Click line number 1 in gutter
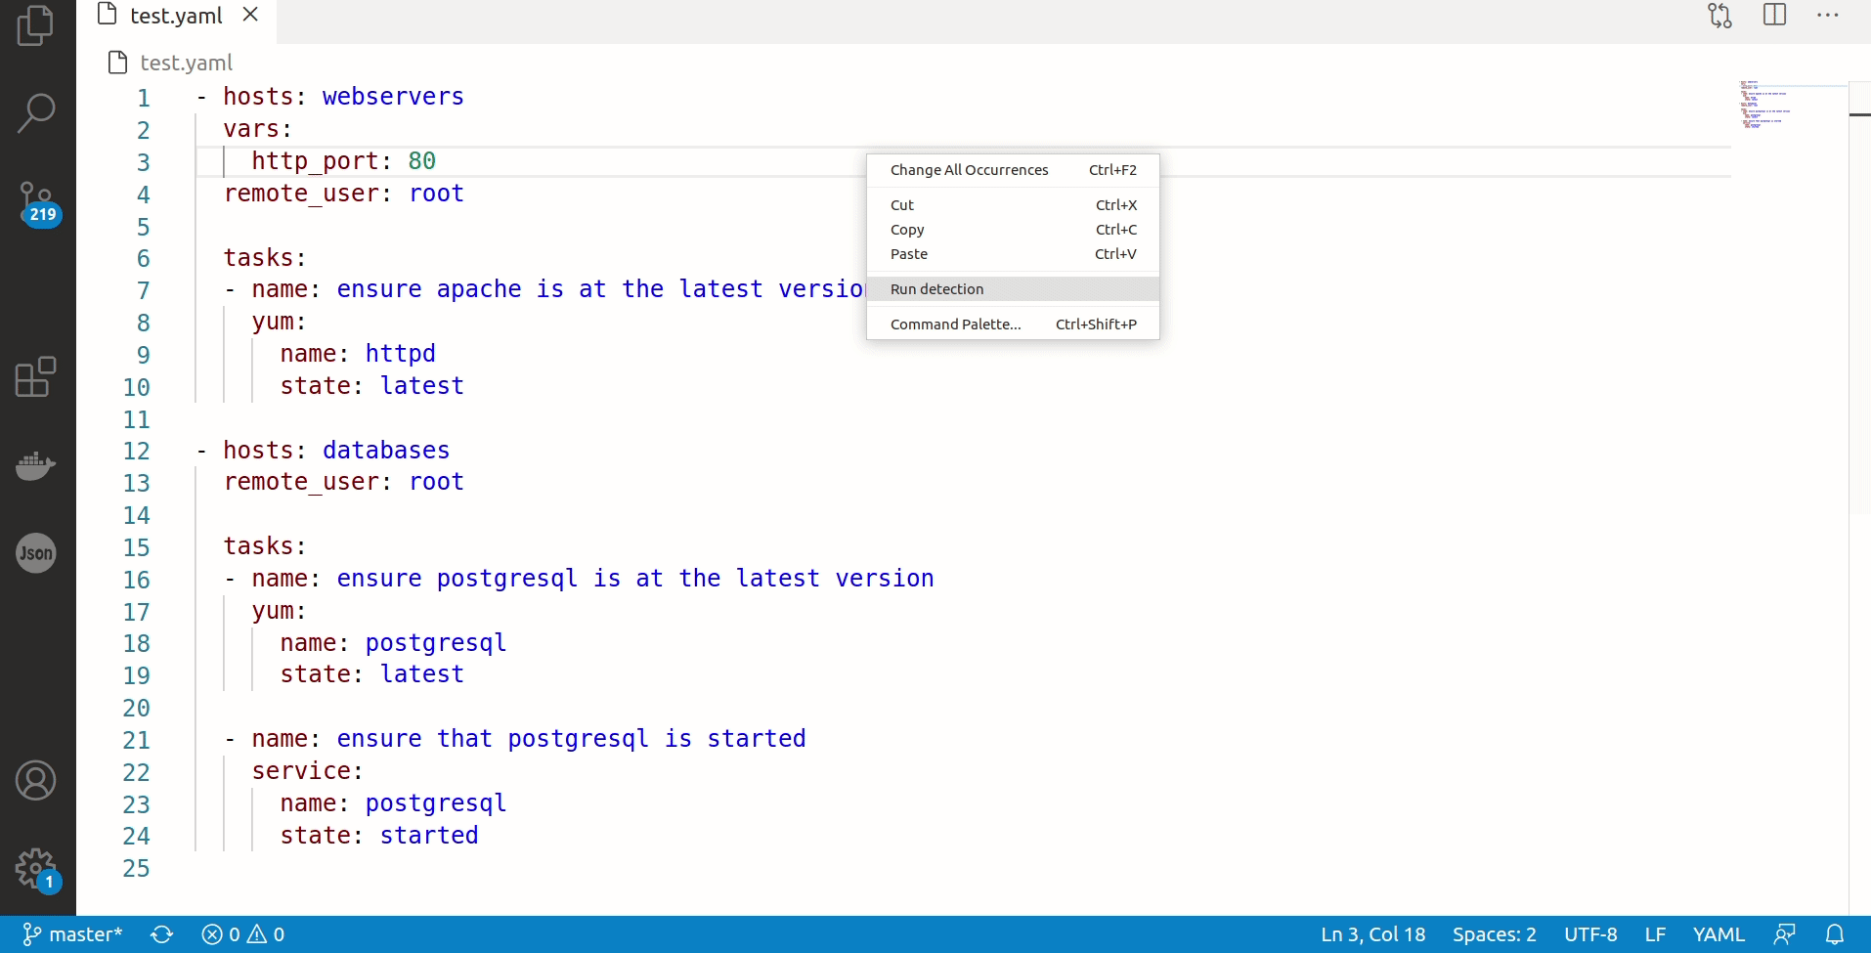 click(144, 98)
